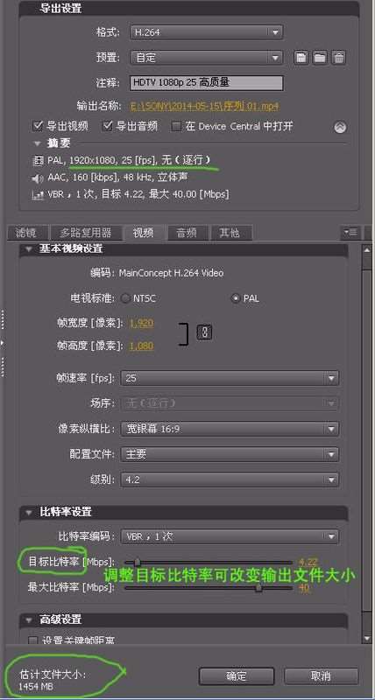Click the import preset folder icon
Viewport: 375px width, 700px height.
coord(320,58)
